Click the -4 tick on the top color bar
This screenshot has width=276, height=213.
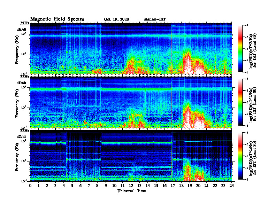click(246, 25)
